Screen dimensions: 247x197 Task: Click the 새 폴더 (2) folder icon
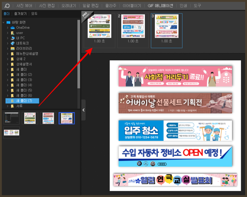point(13,75)
